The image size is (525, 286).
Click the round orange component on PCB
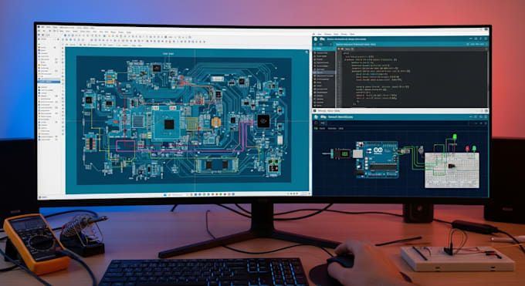pos(216,123)
